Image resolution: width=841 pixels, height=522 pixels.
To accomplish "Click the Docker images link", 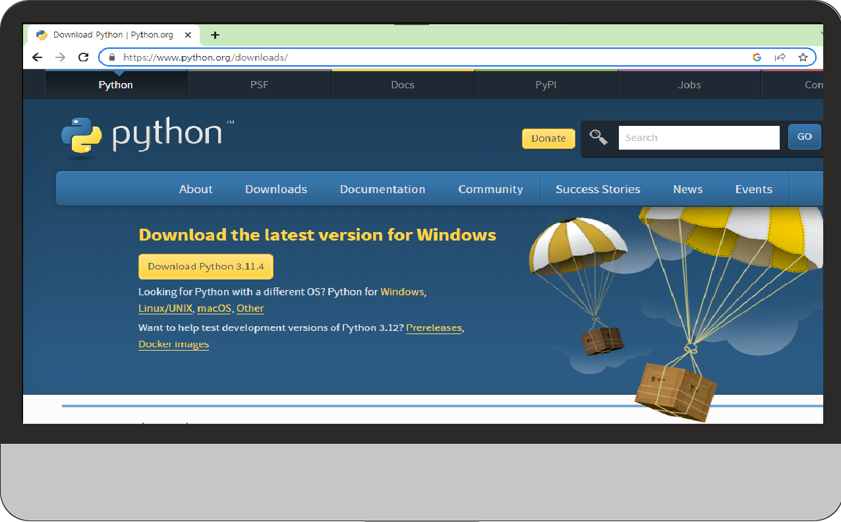I will tap(173, 344).
